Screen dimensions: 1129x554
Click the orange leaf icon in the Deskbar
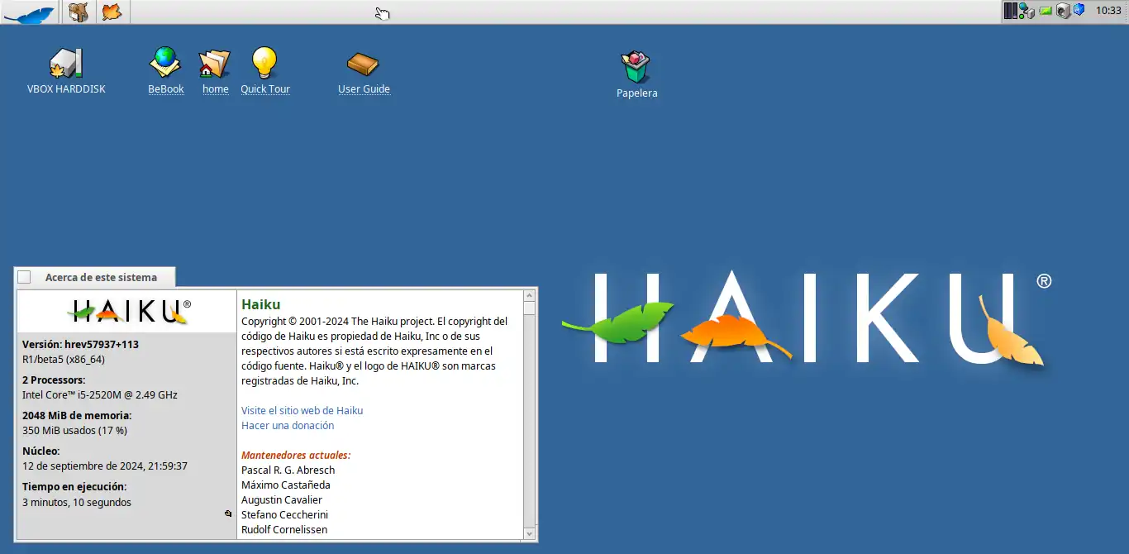tap(112, 12)
